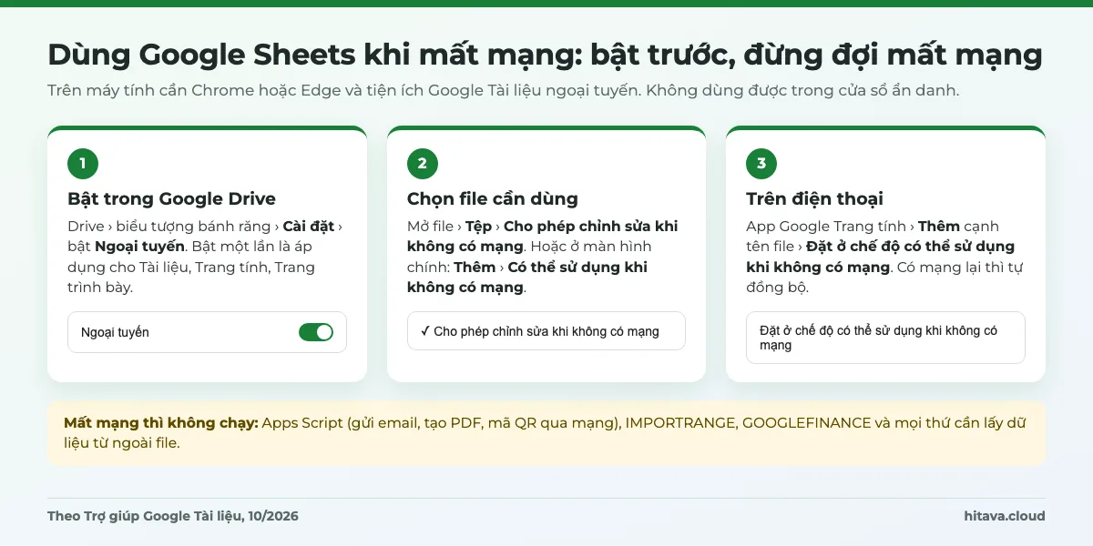The width and height of the screenshot is (1093, 546).
Task: Click the heading 'Bật trong Google Drive'
Action: pos(171,198)
